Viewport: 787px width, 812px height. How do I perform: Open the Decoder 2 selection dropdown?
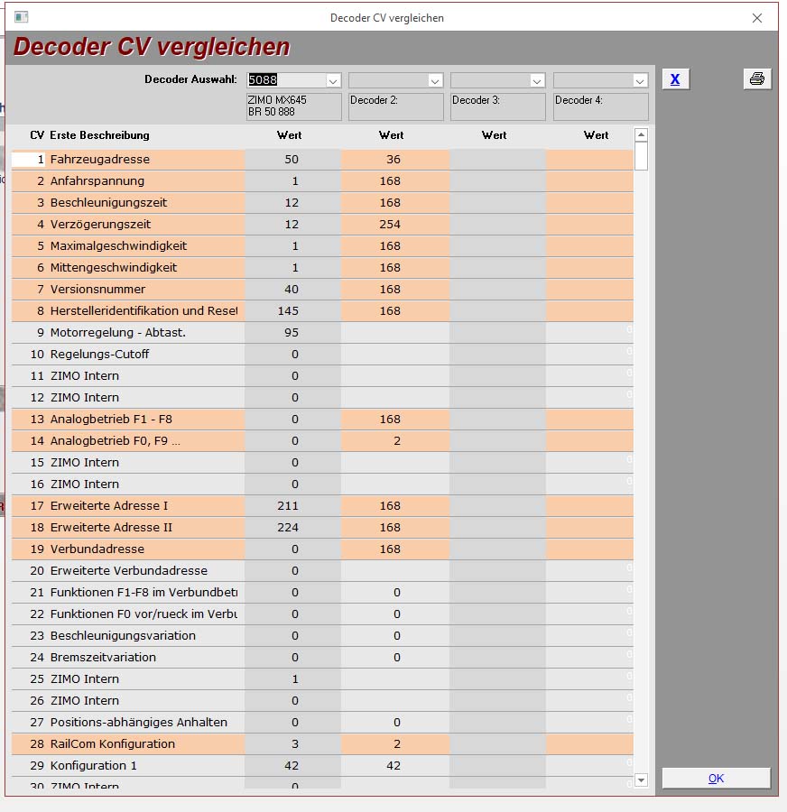point(435,80)
